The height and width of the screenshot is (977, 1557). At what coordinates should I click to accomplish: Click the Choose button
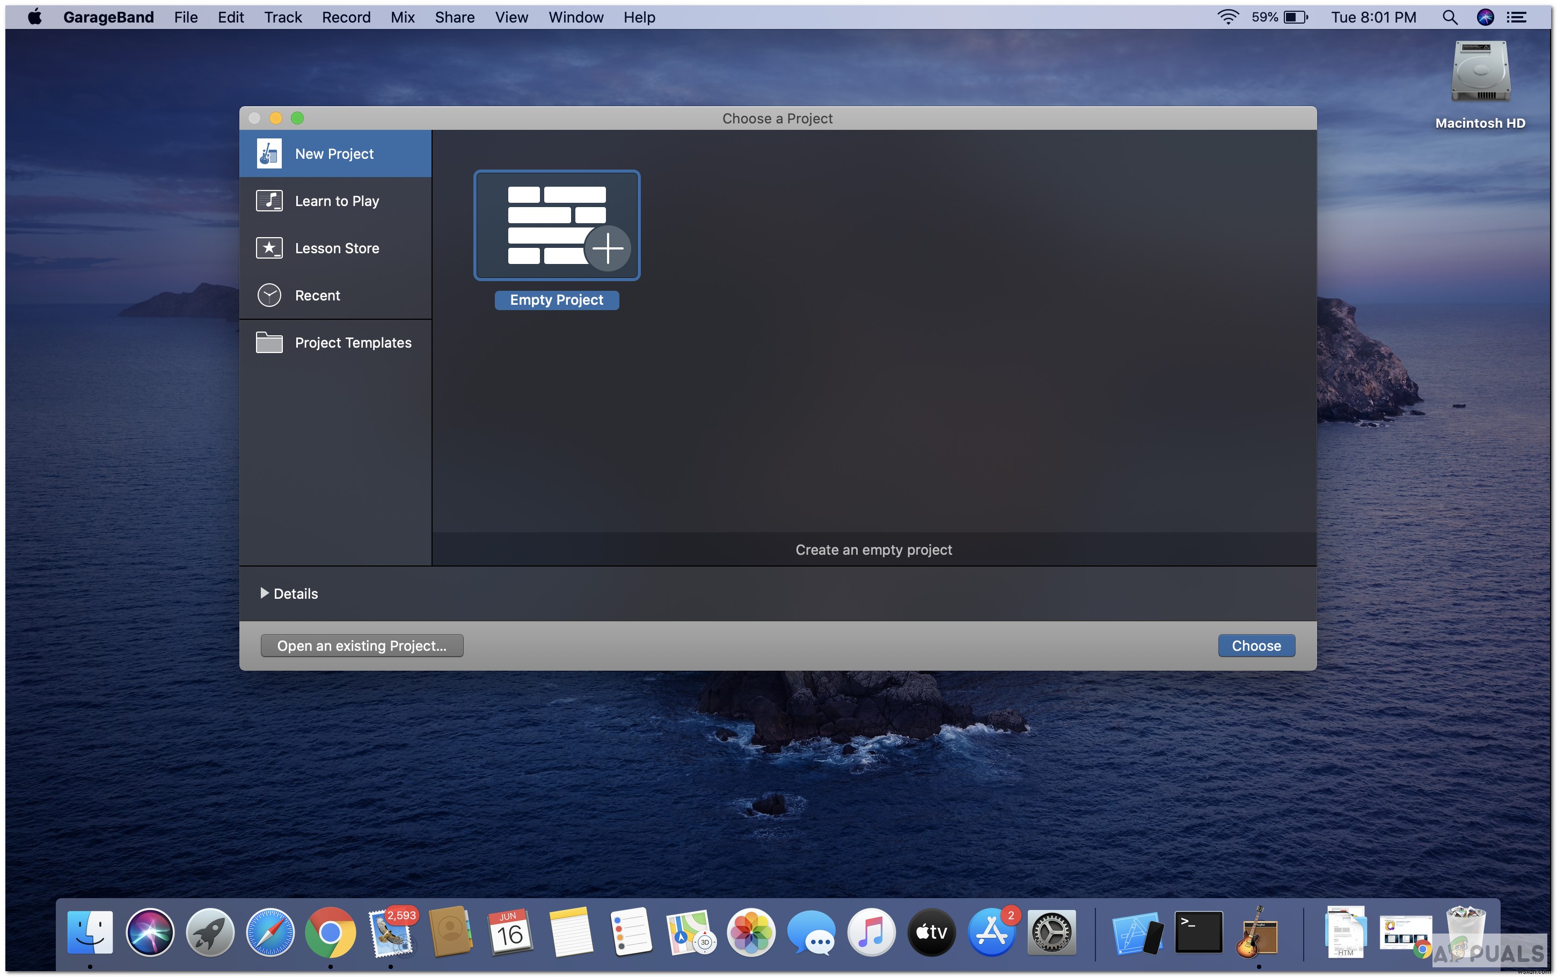tap(1256, 645)
